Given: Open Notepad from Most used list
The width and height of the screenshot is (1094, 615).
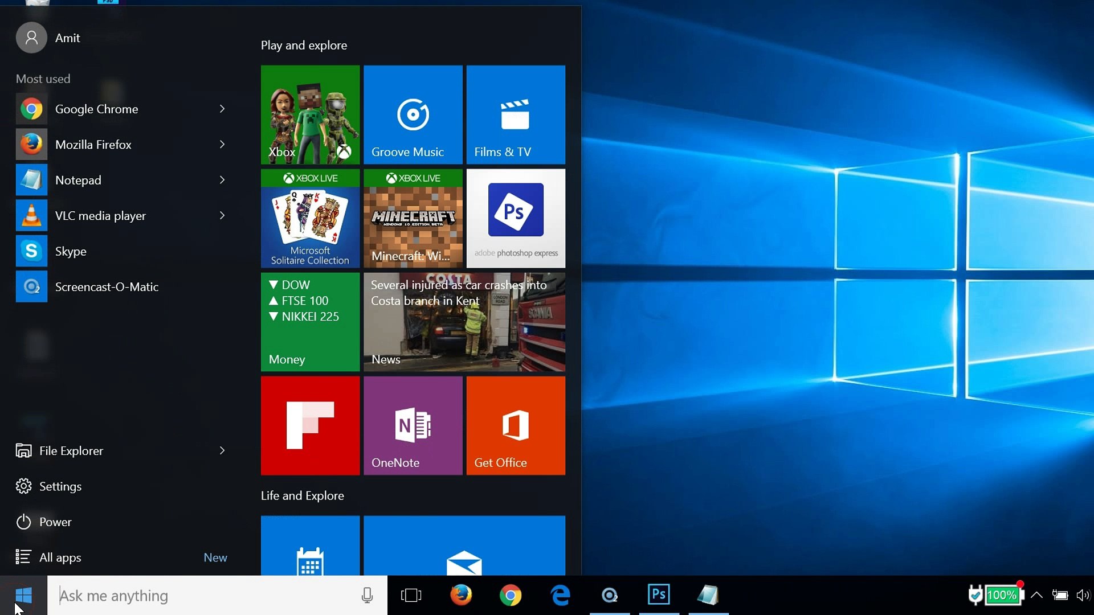Looking at the screenshot, I should [x=122, y=180].
